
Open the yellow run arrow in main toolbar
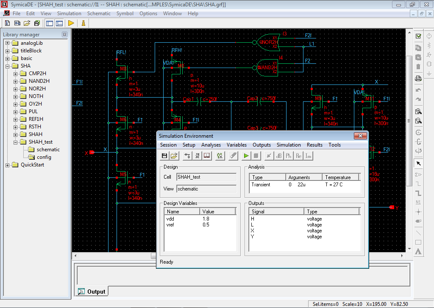coord(71,23)
